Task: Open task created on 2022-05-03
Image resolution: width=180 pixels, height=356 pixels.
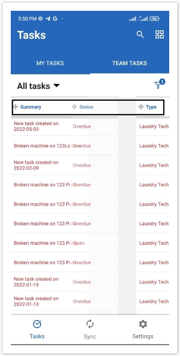Action: click(90, 126)
